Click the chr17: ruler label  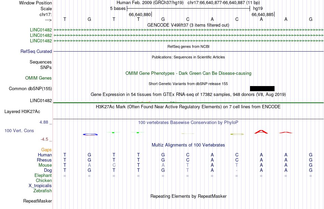click(x=46, y=14)
